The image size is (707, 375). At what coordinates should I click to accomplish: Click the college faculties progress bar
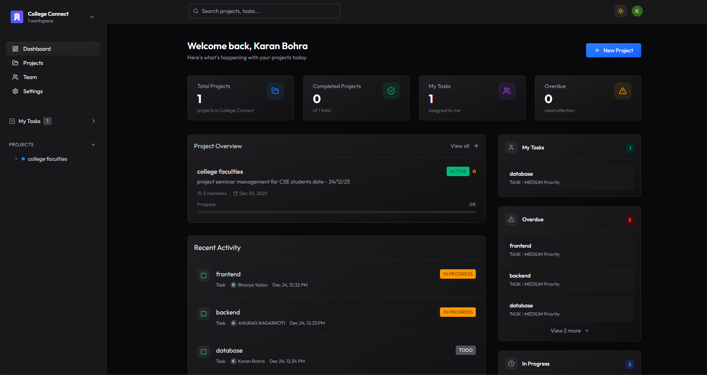point(336,212)
